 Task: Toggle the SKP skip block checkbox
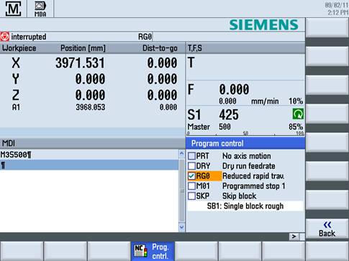pos(191,196)
